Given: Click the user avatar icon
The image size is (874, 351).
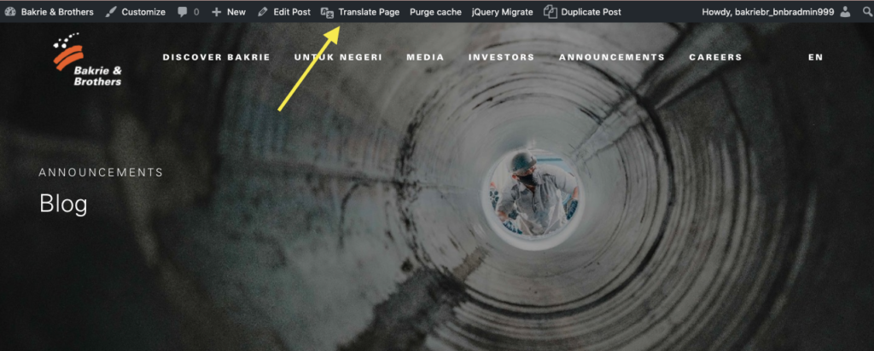Looking at the screenshot, I should [x=846, y=12].
